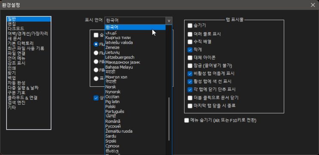
Task: Select 찾기 category
Action: [29, 73]
